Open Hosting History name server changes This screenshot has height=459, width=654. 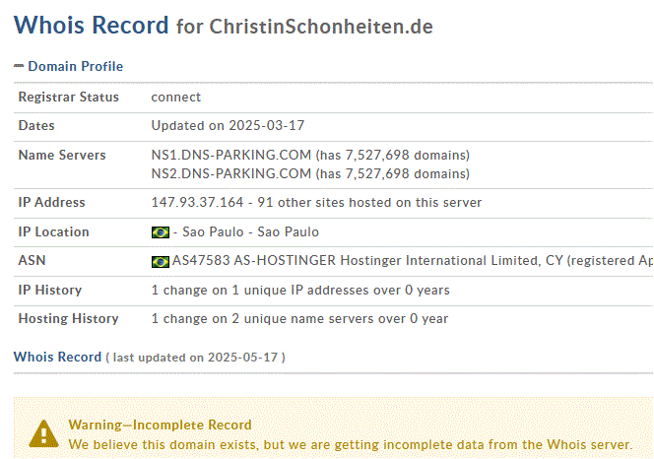tap(299, 319)
